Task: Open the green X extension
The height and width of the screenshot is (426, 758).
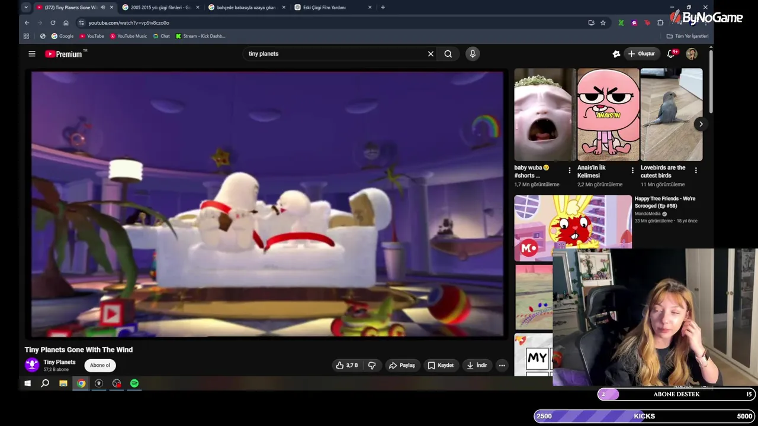Action: [621, 23]
